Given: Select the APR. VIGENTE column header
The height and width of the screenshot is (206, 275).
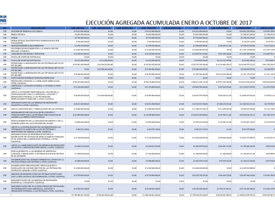Looking at the screenshot, I should [149, 28].
